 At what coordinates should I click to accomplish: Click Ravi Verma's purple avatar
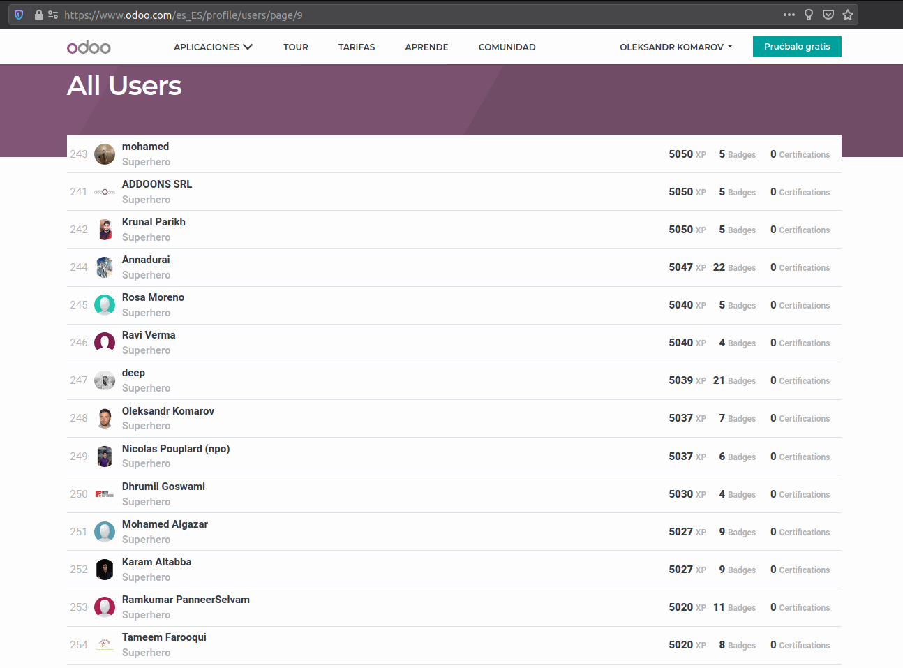(x=105, y=343)
